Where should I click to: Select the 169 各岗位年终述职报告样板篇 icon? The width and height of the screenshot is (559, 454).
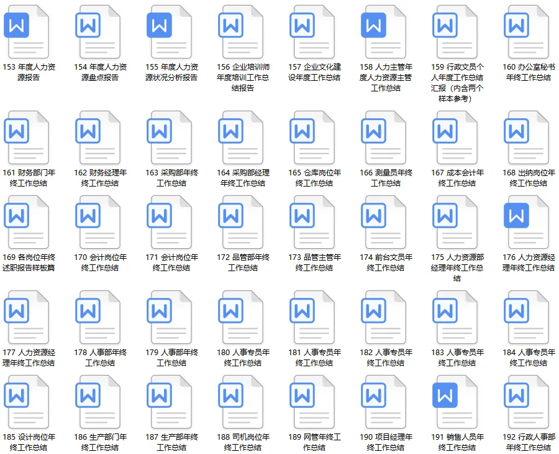tap(26, 222)
